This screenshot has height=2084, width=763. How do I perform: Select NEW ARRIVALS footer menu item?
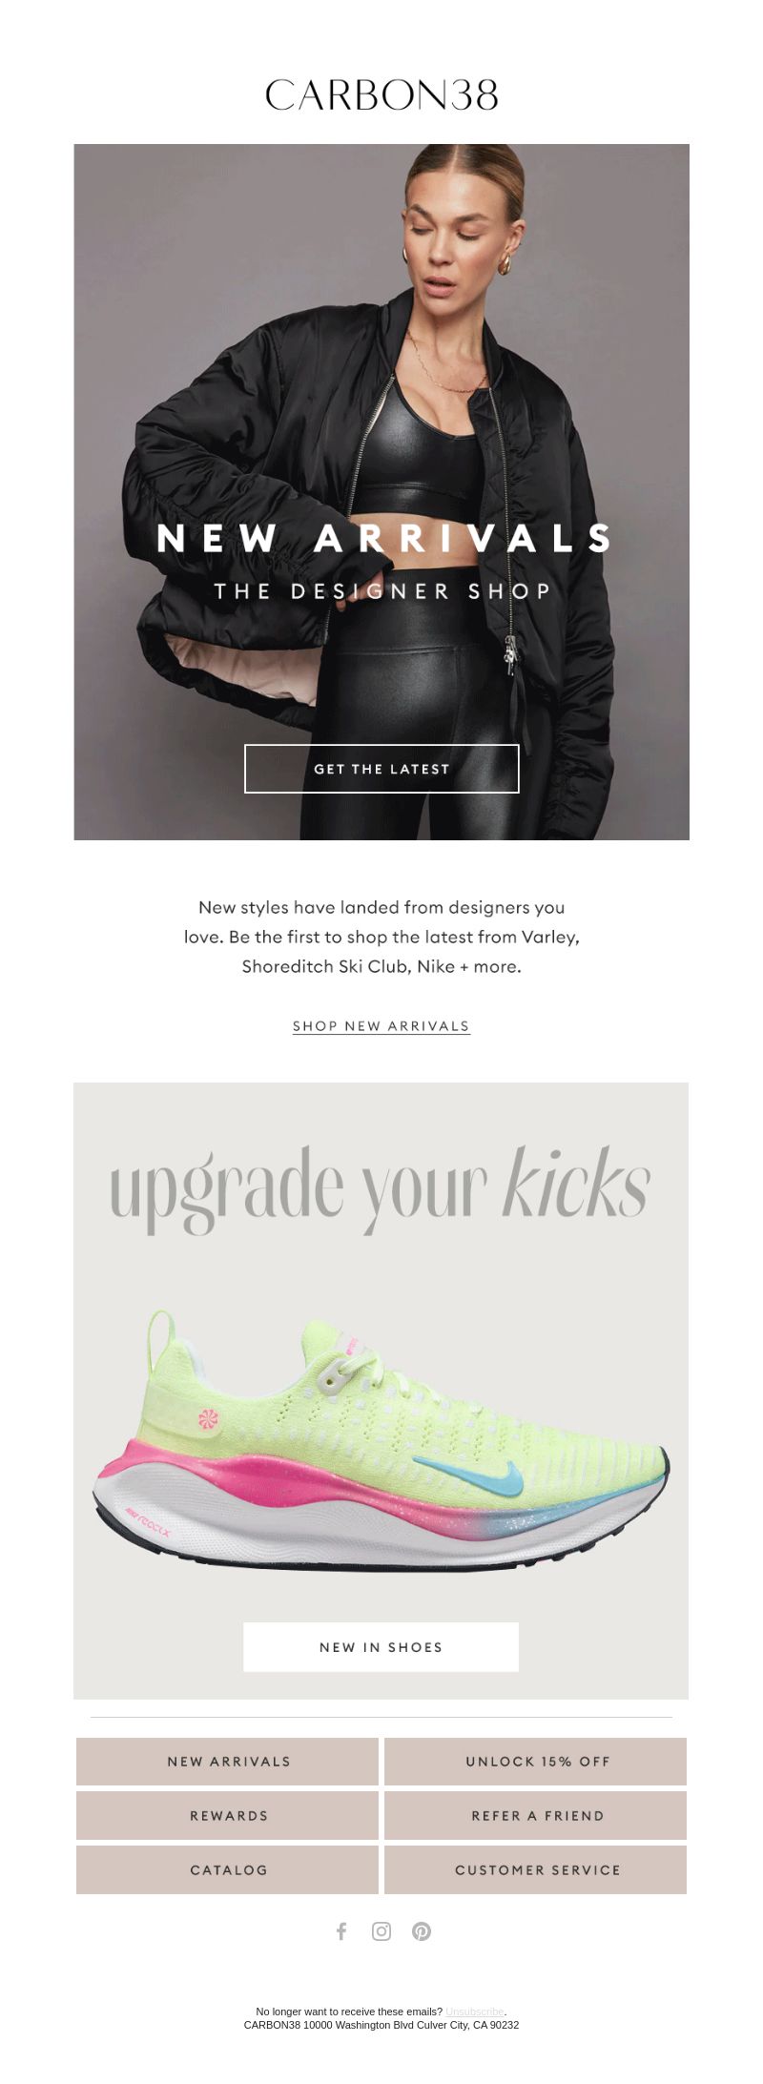click(x=228, y=1762)
